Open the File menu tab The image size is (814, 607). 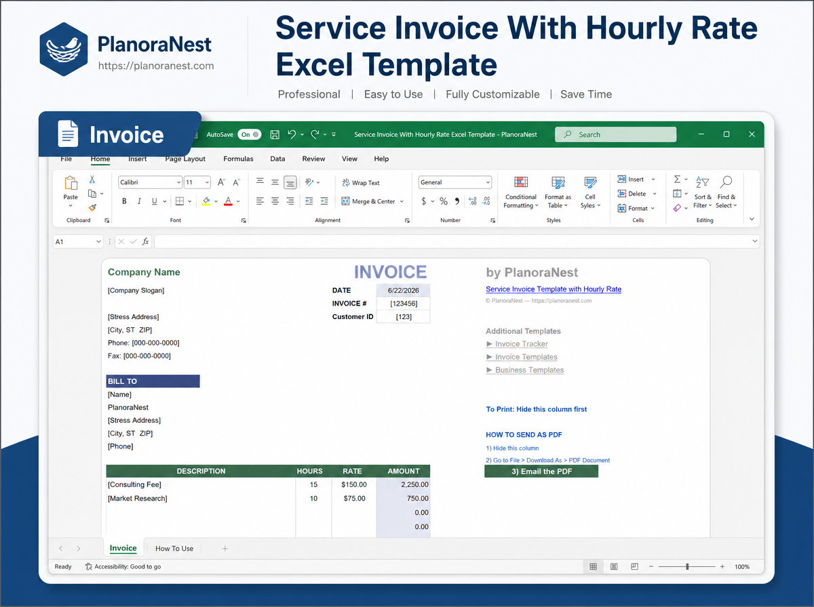tap(66, 159)
